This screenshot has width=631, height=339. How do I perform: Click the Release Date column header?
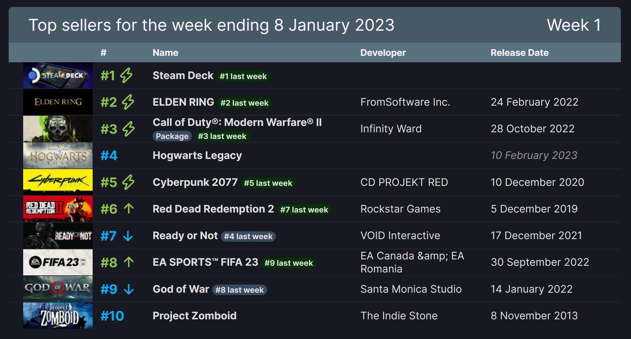(x=520, y=53)
